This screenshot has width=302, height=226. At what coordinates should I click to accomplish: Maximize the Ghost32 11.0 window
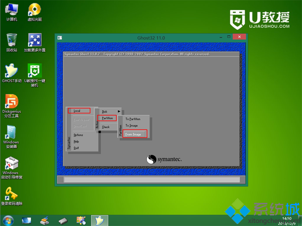pyautogui.click(x=229, y=37)
